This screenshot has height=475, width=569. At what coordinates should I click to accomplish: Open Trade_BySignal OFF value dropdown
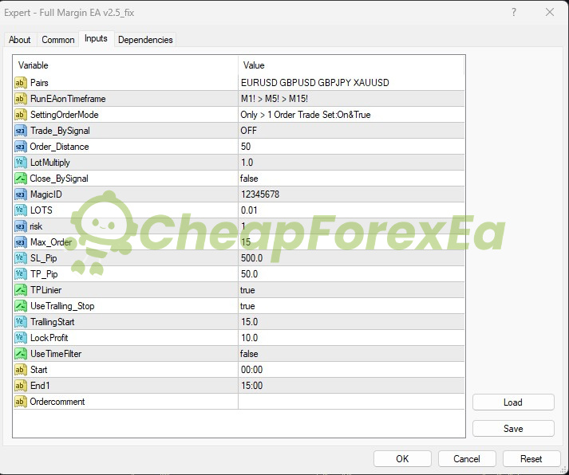pyautogui.click(x=351, y=131)
